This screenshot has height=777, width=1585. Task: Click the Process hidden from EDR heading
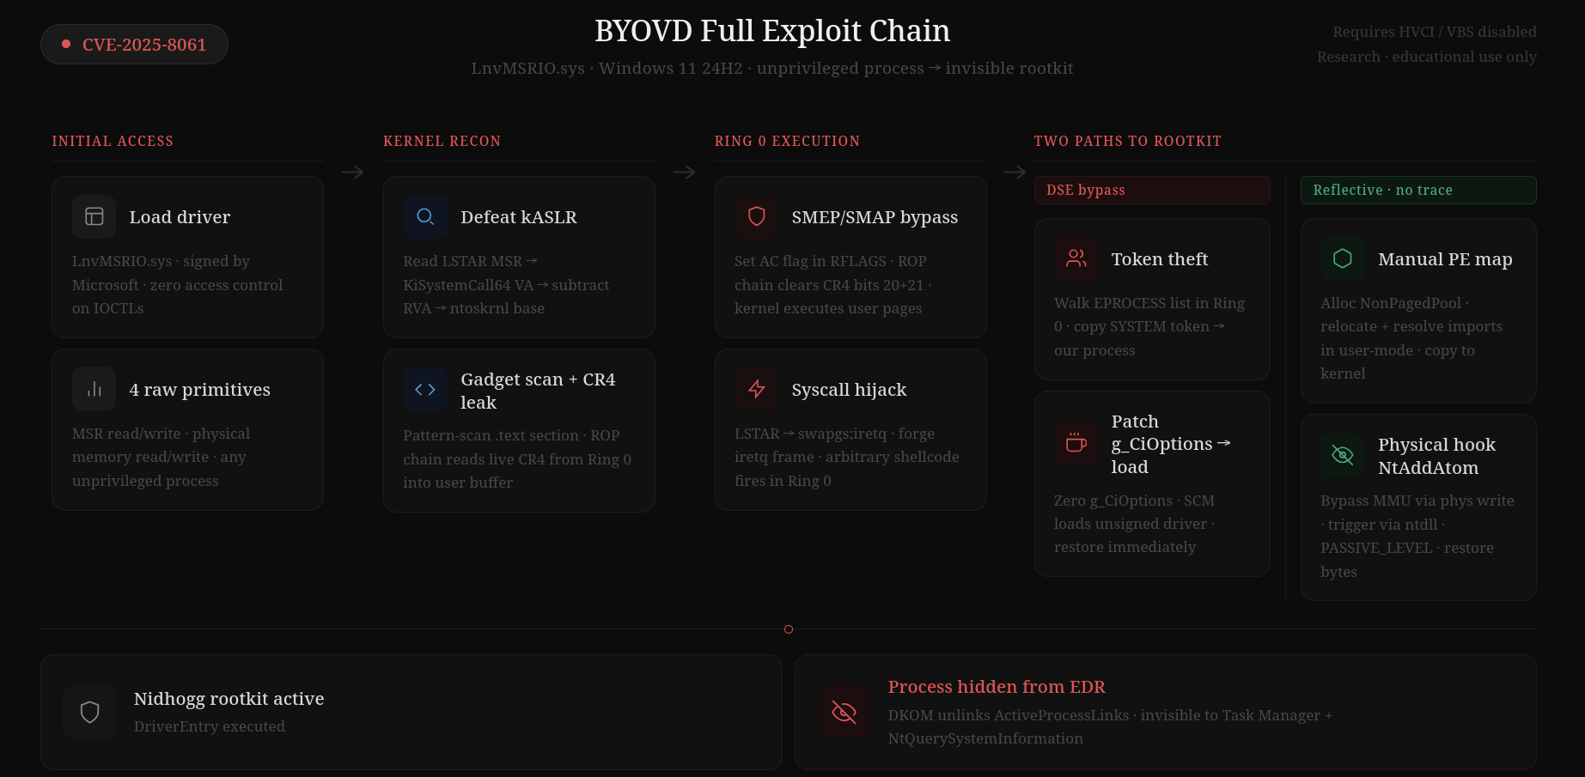(x=997, y=687)
